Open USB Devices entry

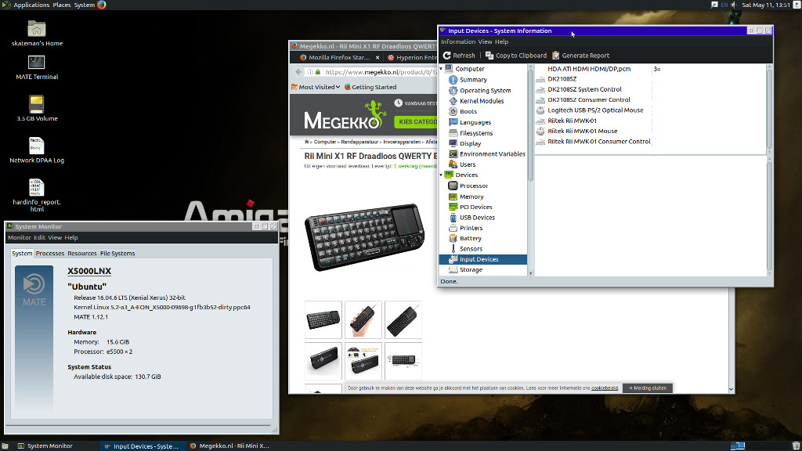point(477,218)
